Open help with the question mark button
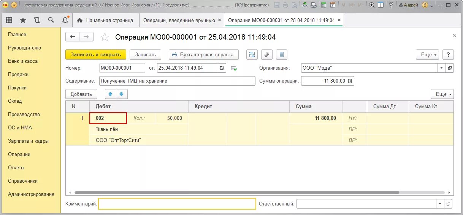 pyautogui.click(x=448, y=55)
